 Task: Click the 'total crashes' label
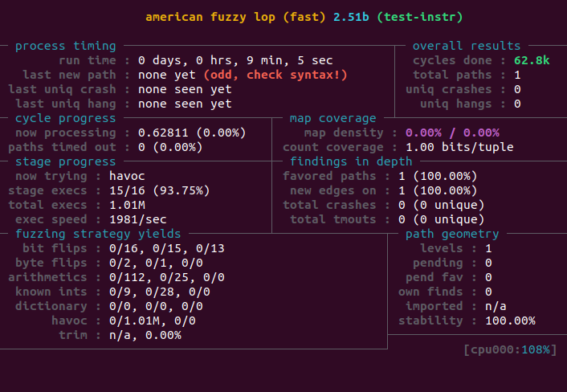[x=329, y=205]
